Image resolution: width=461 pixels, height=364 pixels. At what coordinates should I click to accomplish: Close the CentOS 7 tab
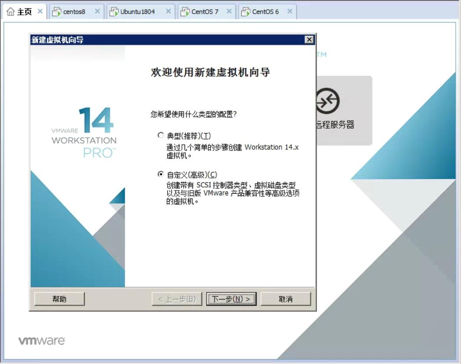tap(229, 11)
